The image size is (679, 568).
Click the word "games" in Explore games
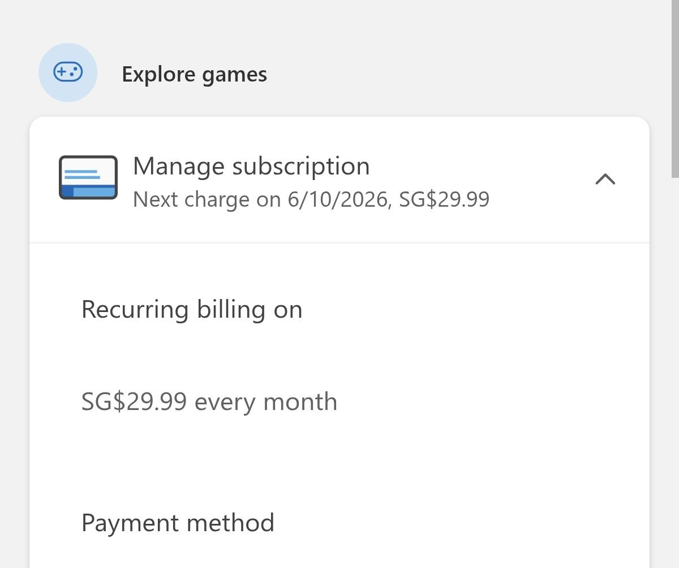[x=234, y=75]
